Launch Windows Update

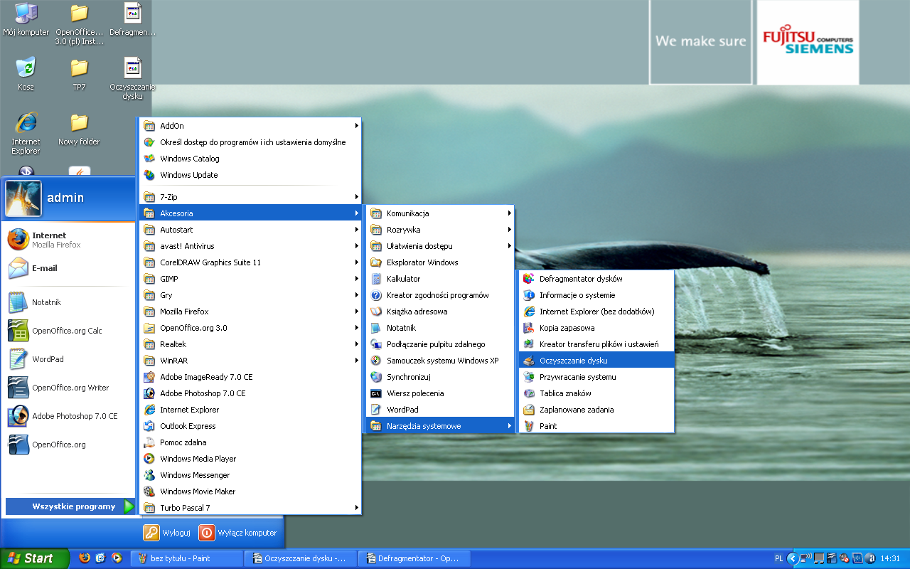point(250,175)
